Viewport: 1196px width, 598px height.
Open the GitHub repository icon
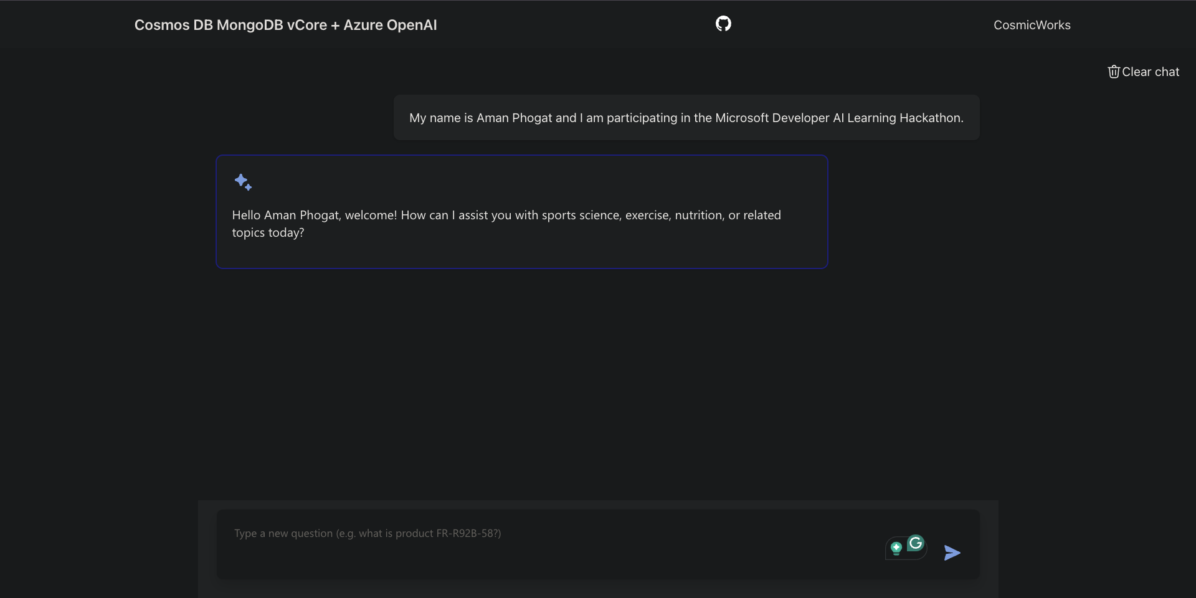pos(723,24)
